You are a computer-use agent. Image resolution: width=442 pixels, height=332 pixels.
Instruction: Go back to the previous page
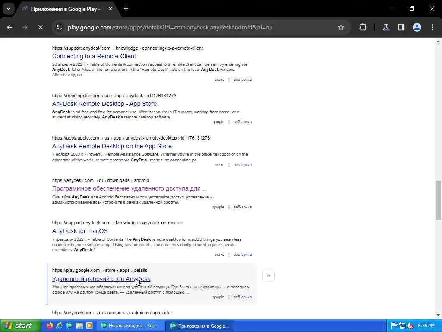[x=9, y=27]
